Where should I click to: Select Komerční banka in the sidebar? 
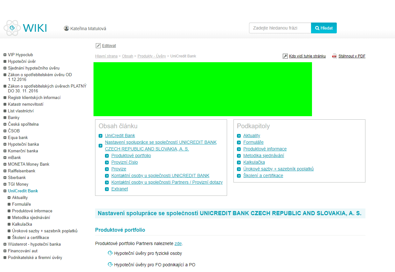[x=23, y=151]
